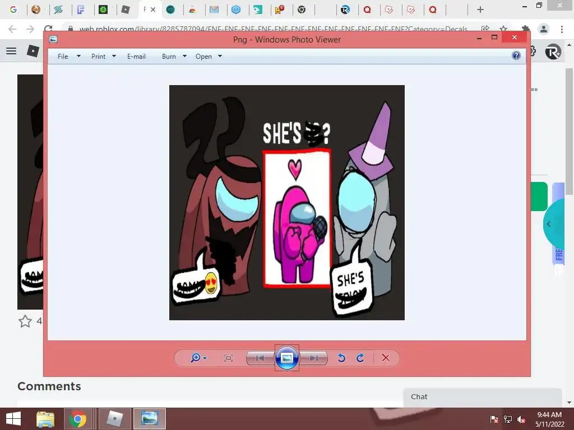Image resolution: width=574 pixels, height=430 pixels.
Task: Switch to the mail envelope tab
Action: [214, 10]
